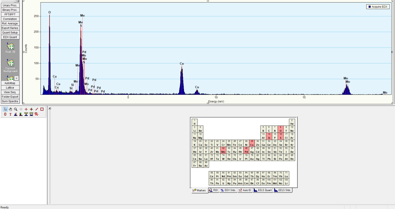Click the Counts axis label

pos(26,49)
